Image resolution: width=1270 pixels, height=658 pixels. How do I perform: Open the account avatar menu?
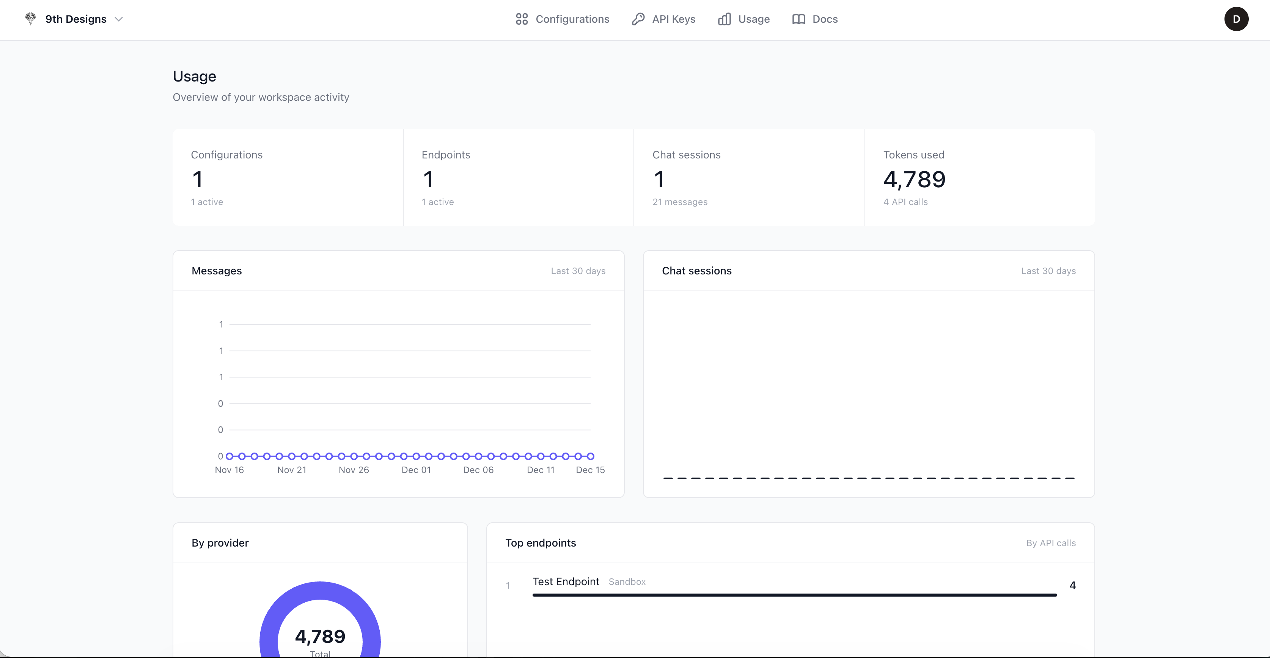click(1237, 19)
